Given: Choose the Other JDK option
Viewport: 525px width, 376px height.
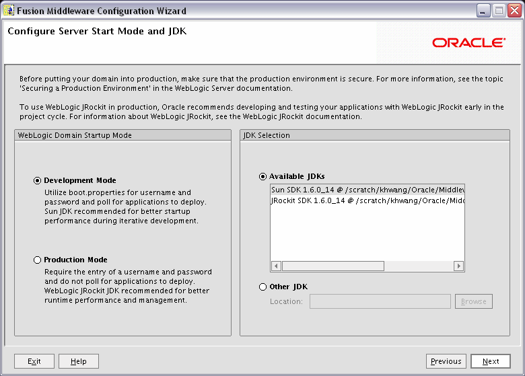Looking at the screenshot, I should [262, 287].
